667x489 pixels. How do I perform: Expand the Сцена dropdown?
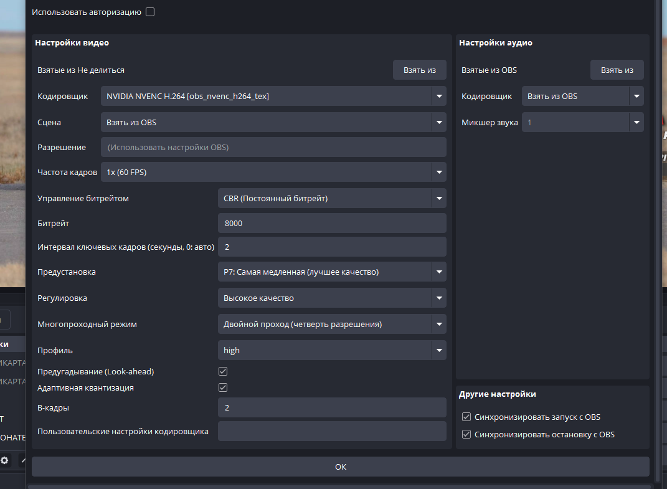click(273, 122)
